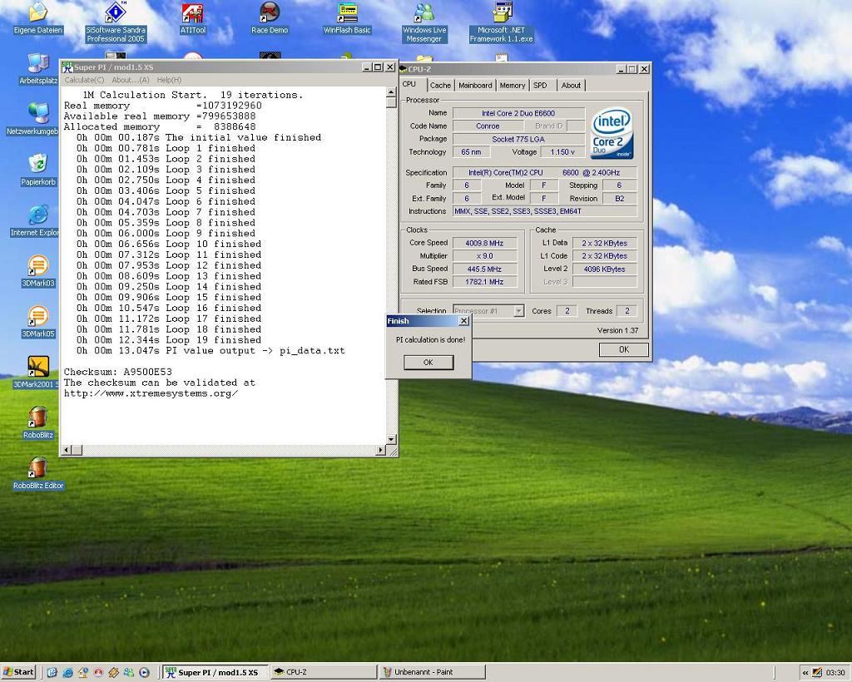The height and width of the screenshot is (682, 852).
Task: Activate the CPU-Z taskbar button
Action: (324, 672)
